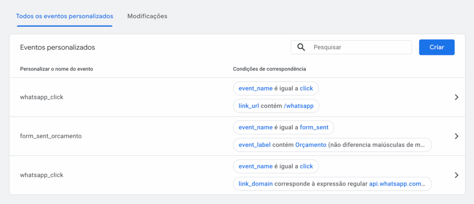Open the whatsapp_click event with the link_domain condition
This screenshot has width=474, height=204.
click(x=42, y=175)
